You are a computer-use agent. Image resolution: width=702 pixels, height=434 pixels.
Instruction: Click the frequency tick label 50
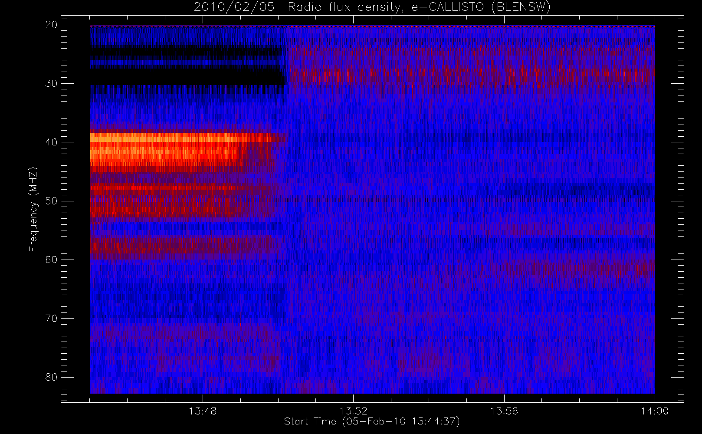click(51, 201)
